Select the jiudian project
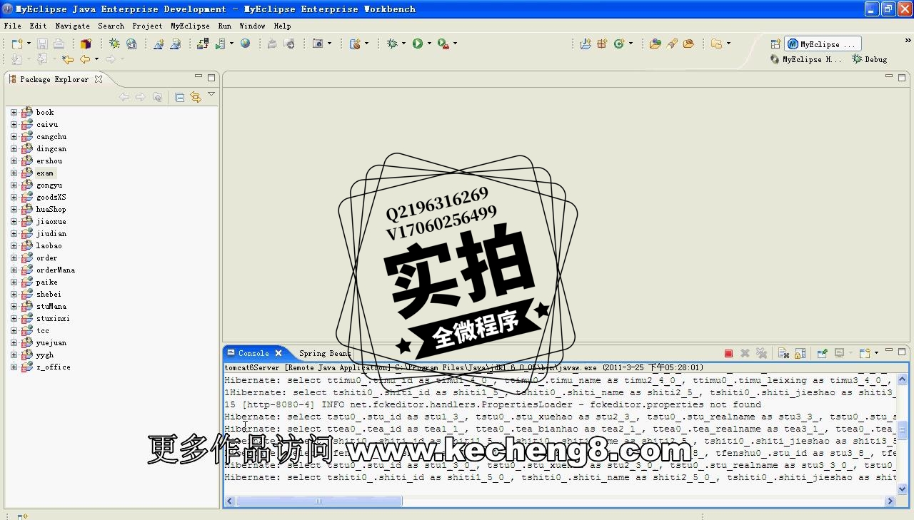The height and width of the screenshot is (520, 914). 51,233
